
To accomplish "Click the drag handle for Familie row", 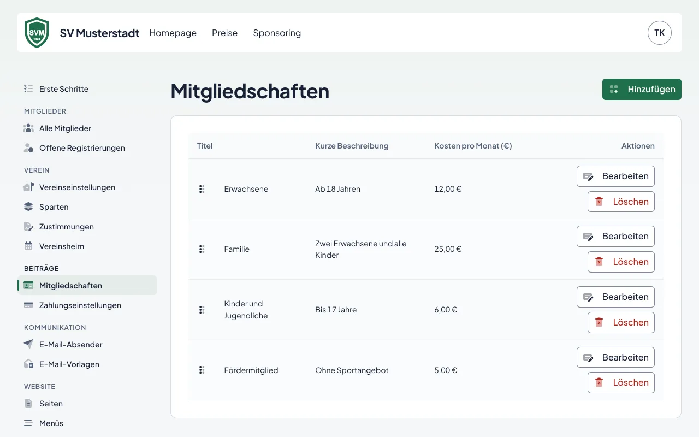I will [x=202, y=249].
